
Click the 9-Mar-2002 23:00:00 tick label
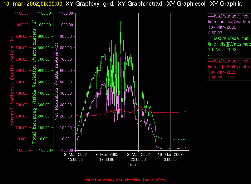pyautogui.click(x=138, y=157)
